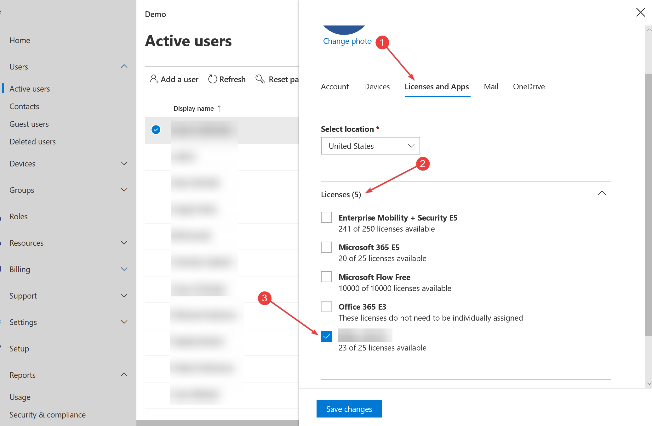The image size is (652, 426).
Task: Open the Mail tab
Action: (x=491, y=87)
